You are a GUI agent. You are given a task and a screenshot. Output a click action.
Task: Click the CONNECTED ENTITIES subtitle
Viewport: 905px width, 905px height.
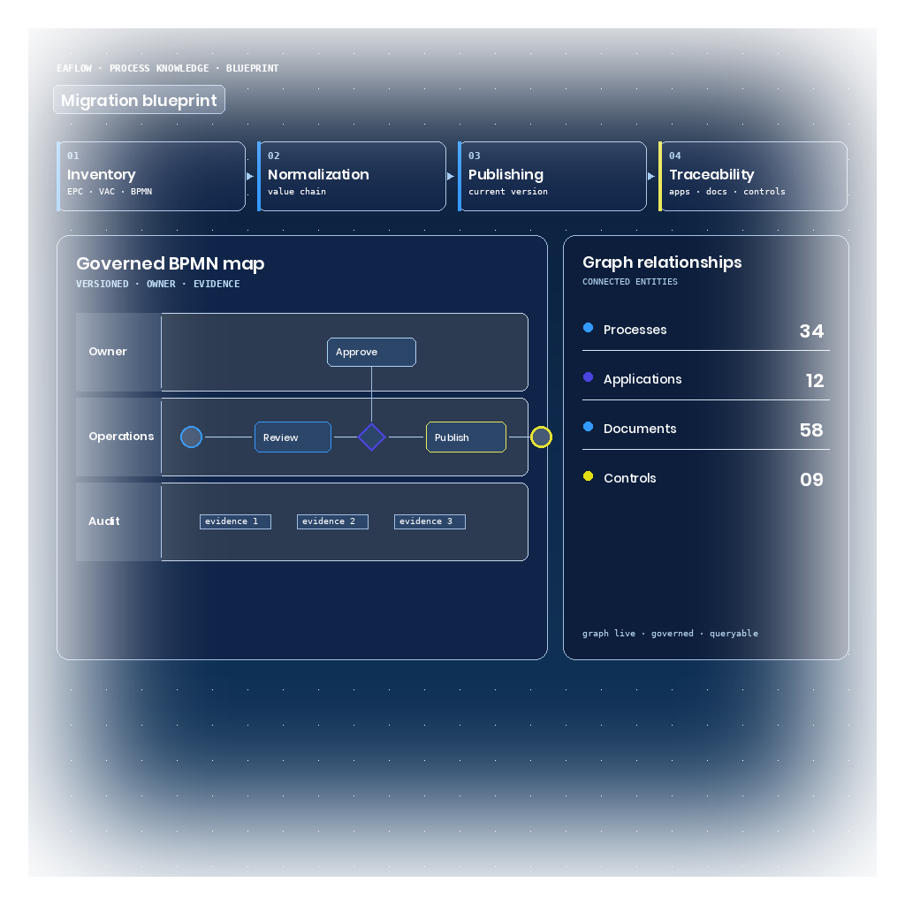[x=629, y=282]
